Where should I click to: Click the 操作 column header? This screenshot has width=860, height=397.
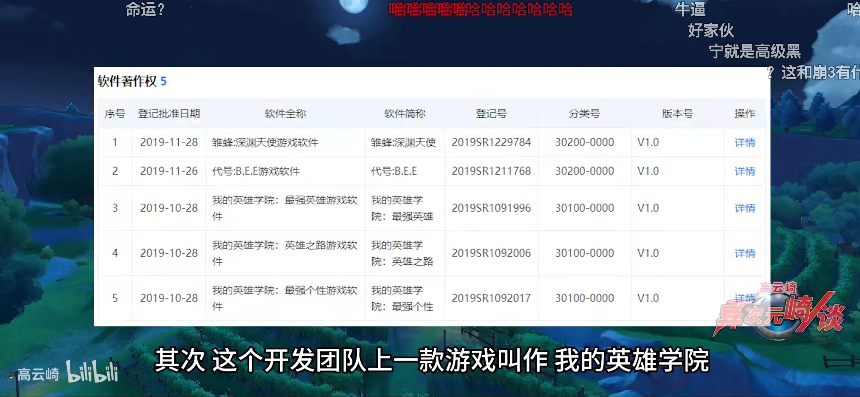745,114
